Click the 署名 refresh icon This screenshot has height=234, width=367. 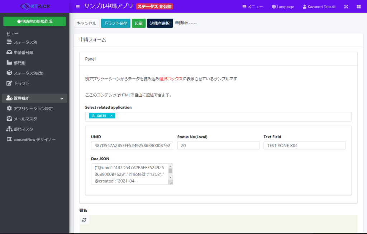(84, 220)
